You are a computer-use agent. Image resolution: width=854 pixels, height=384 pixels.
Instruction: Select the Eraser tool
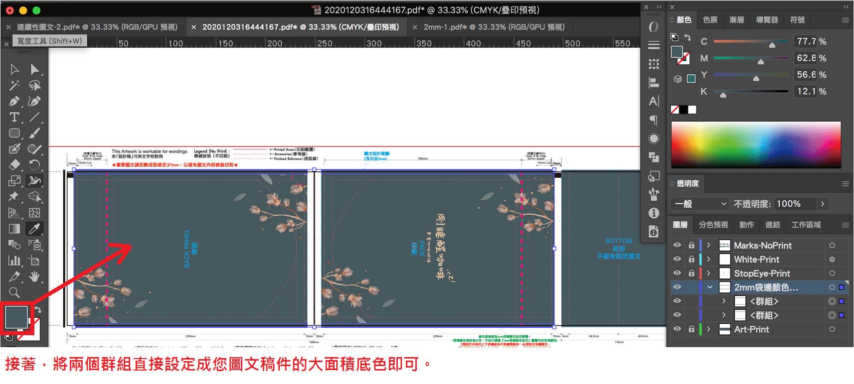[14, 165]
